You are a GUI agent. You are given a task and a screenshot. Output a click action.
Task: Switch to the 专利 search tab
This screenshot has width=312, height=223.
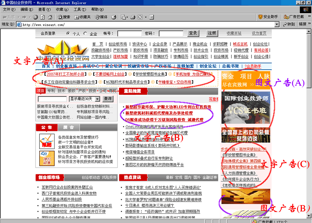[51, 91]
